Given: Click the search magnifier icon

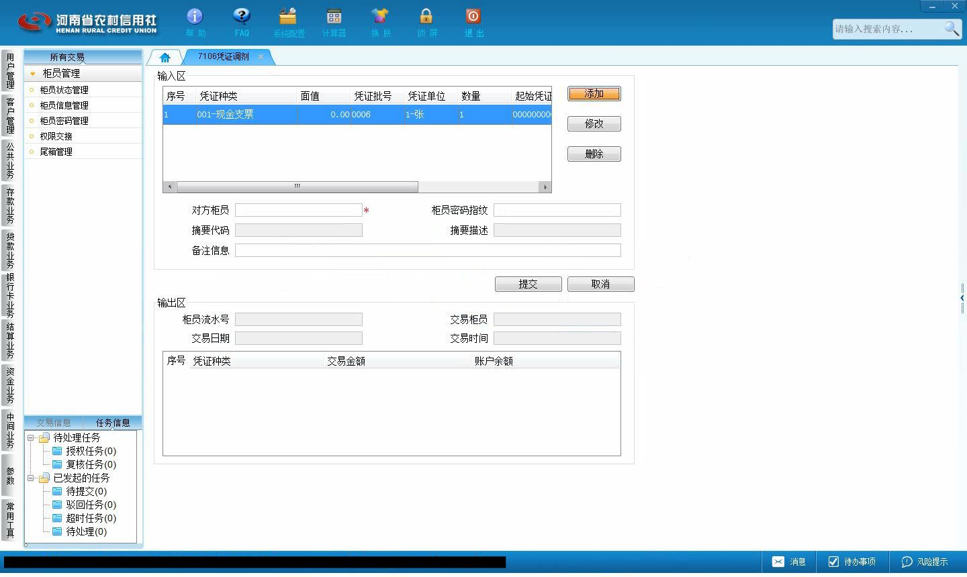Looking at the screenshot, I should [952, 28].
